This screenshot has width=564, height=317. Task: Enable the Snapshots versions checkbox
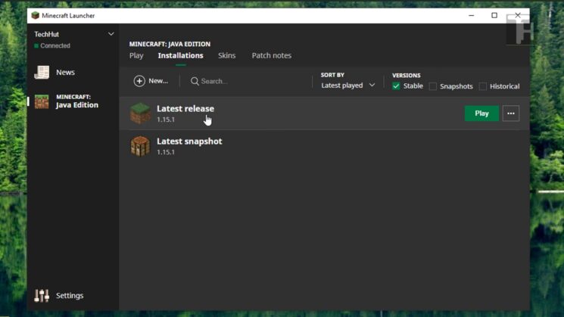(x=433, y=86)
